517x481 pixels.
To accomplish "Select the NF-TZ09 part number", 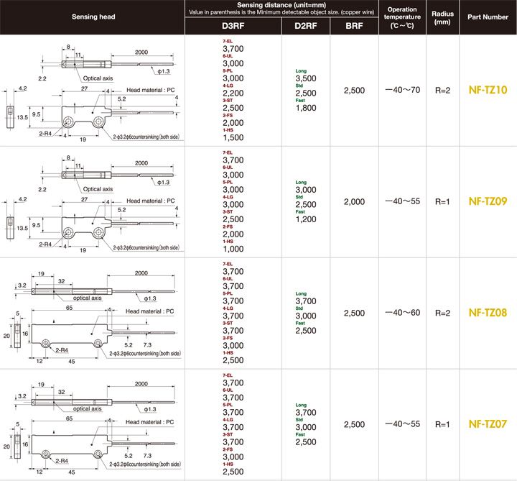I will tap(488, 201).
